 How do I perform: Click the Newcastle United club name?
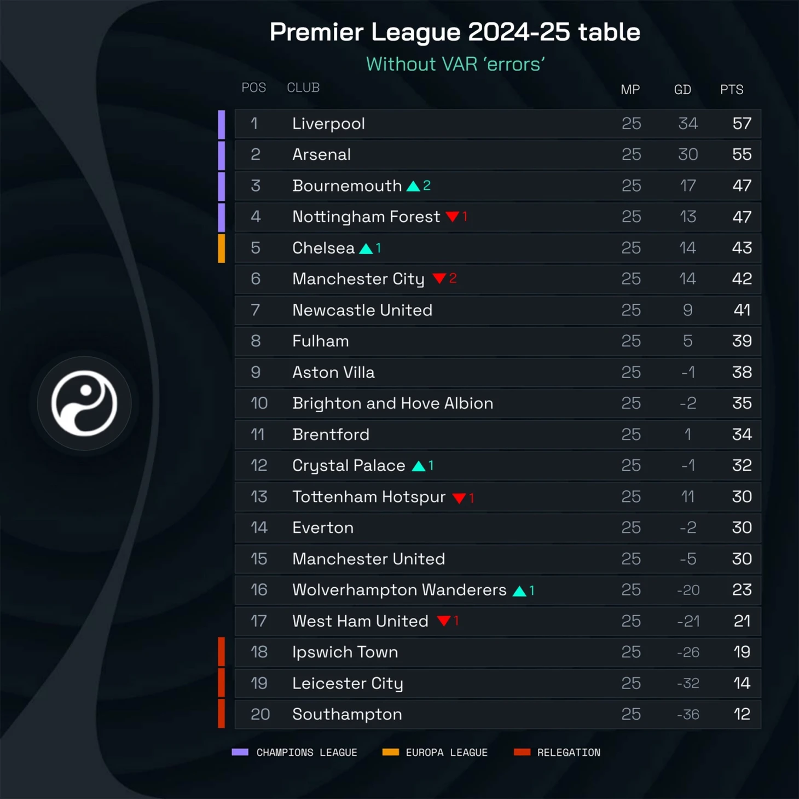[362, 310]
